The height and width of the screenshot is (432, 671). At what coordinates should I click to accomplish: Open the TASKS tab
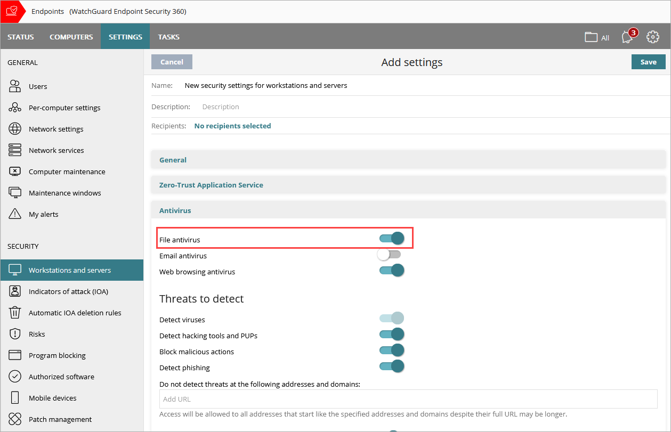168,37
